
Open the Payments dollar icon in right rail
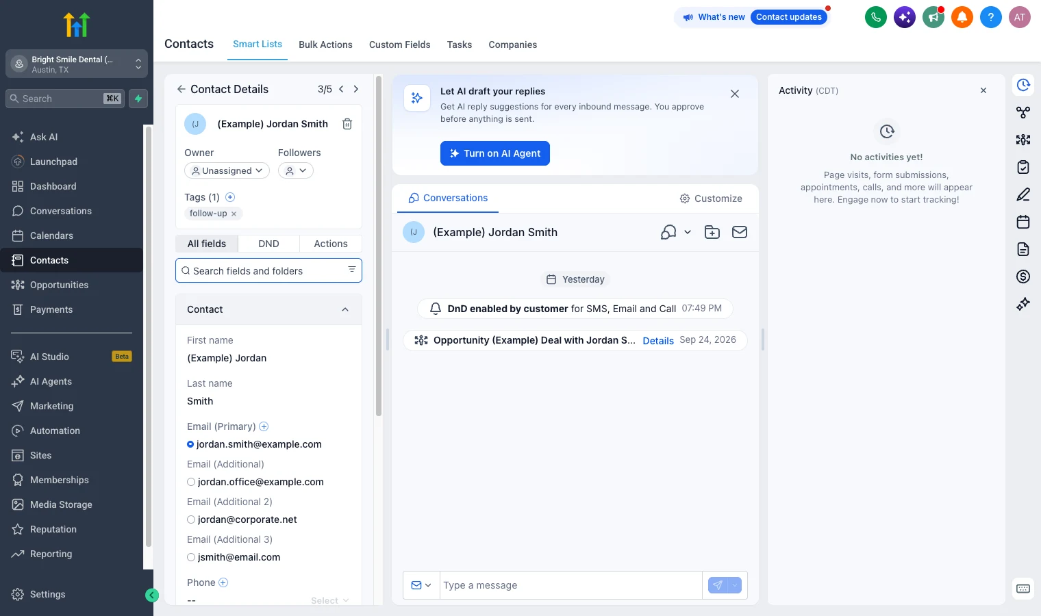(x=1023, y=277)
